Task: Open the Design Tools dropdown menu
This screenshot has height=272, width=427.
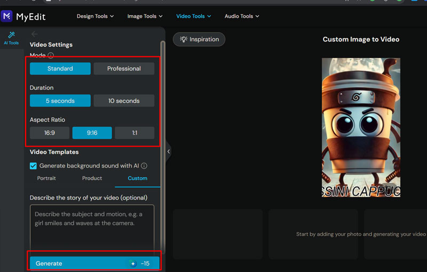Action: pyautogui.click(x=95, y=16)
